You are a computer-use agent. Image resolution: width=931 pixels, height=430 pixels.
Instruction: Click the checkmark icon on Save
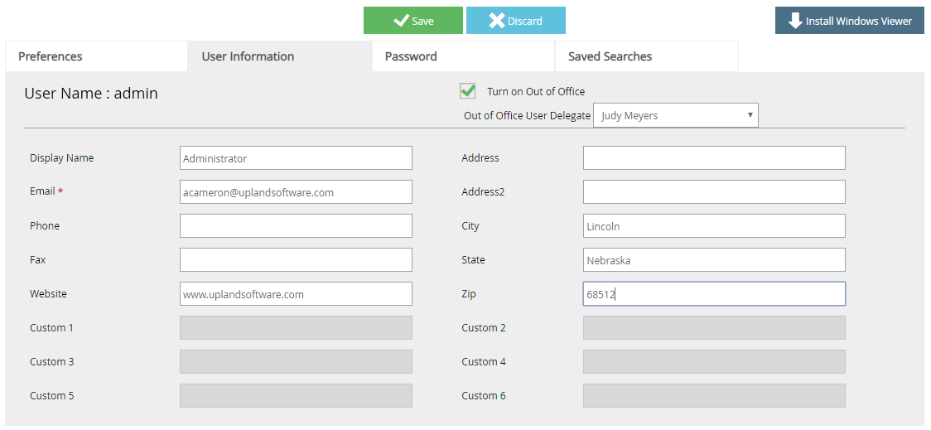click(402, 21)
